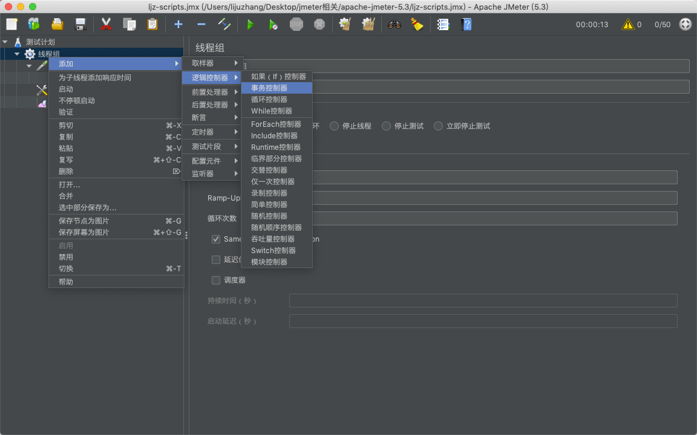This screenshot has width=697, height=435.
Task: Choose 吞吐量控制器 menu entry
Action: pos(277,239)
